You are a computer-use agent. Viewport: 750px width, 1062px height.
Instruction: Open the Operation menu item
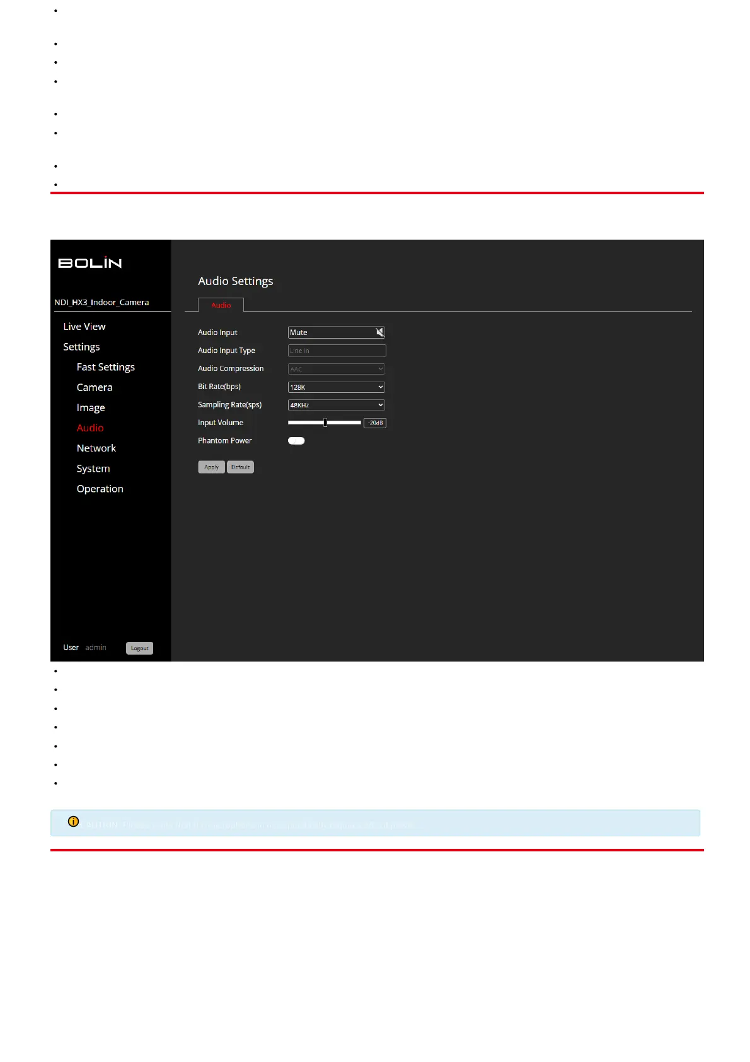(x=100, y=489)
